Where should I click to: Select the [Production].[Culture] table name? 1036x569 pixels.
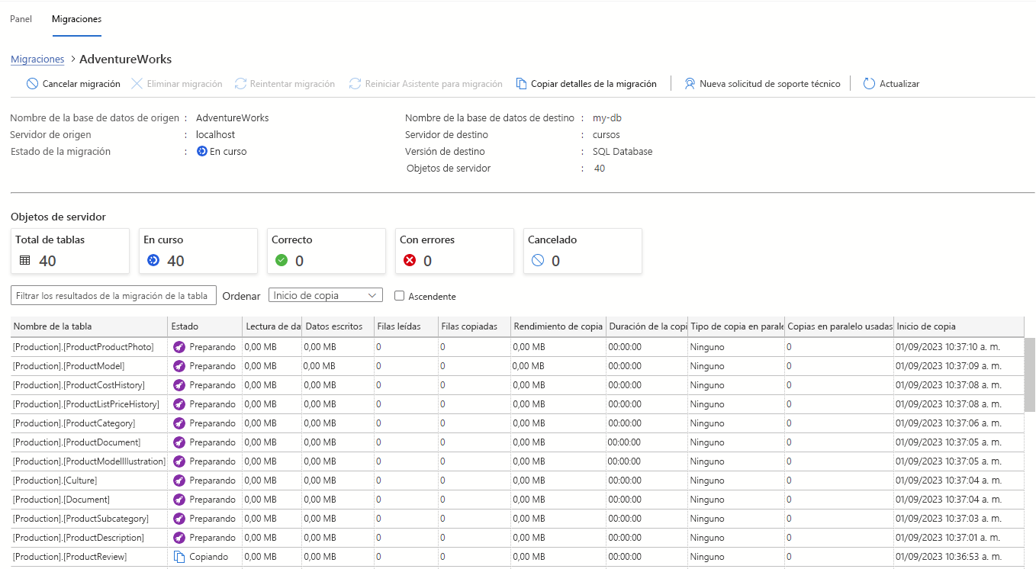point(55,481)
